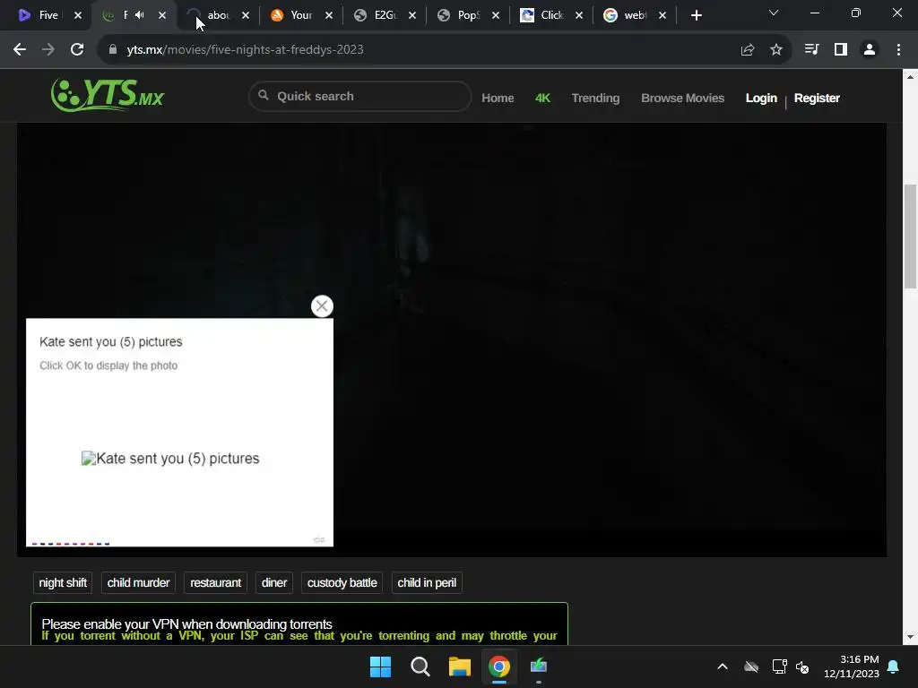Select the 'child murder' tag

(138, 582)
